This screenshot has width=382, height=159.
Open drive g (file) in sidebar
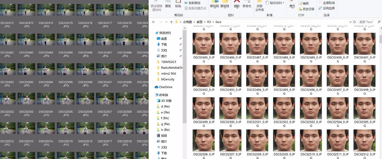pyautogui.click(x=163, y=124)
